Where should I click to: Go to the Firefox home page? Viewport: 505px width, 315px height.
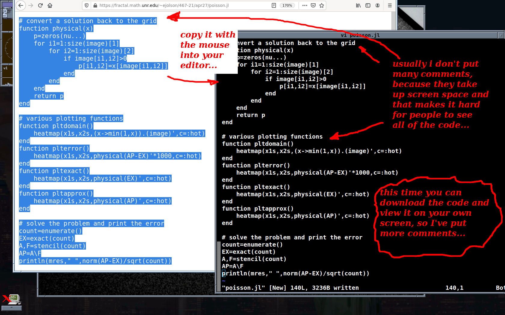[x=50, y=5]
